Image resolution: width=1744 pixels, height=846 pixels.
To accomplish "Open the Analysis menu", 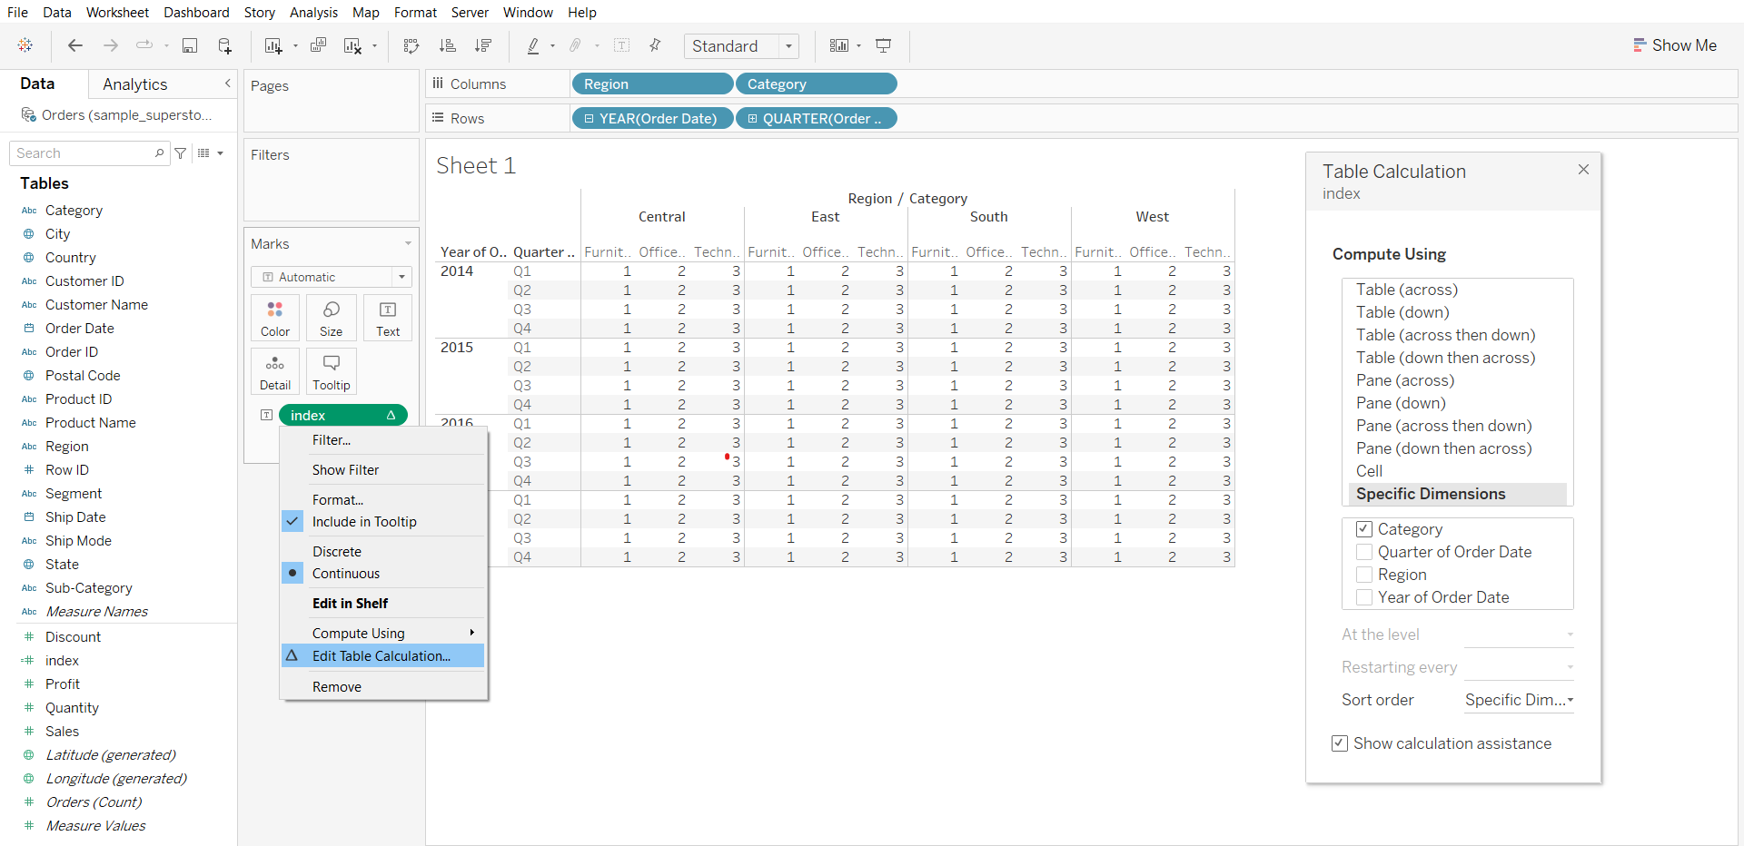I will coord(313,12).
